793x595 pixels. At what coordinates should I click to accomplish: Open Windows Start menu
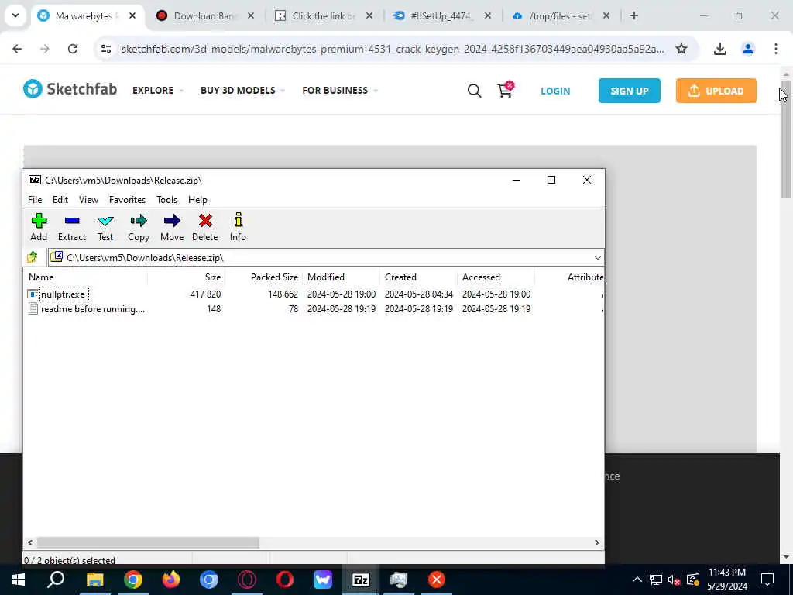pos(19,580)
